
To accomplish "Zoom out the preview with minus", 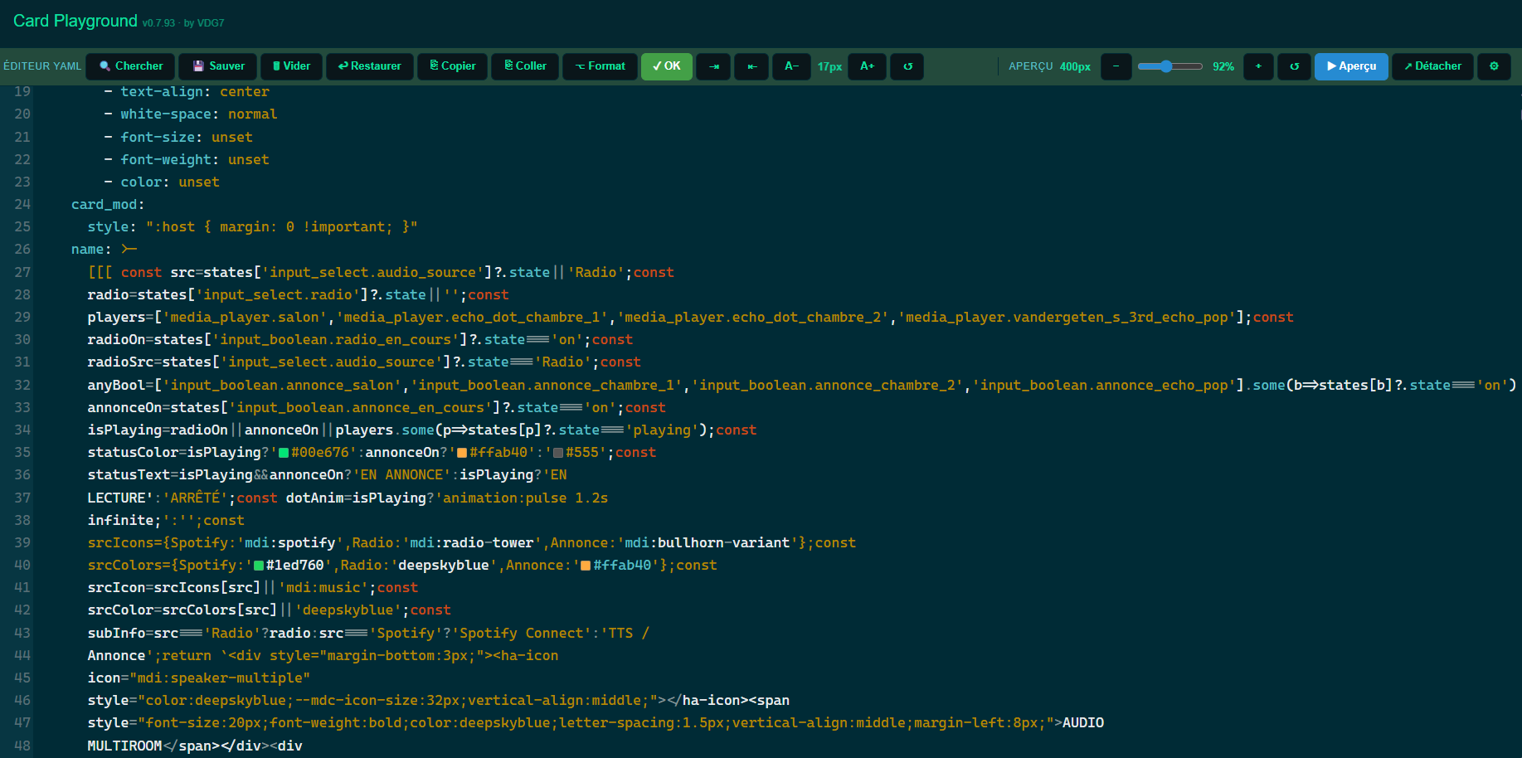I will click(x=1116, y=66).
